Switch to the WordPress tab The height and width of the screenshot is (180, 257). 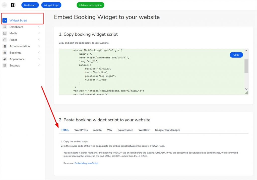tap(81, 130)
